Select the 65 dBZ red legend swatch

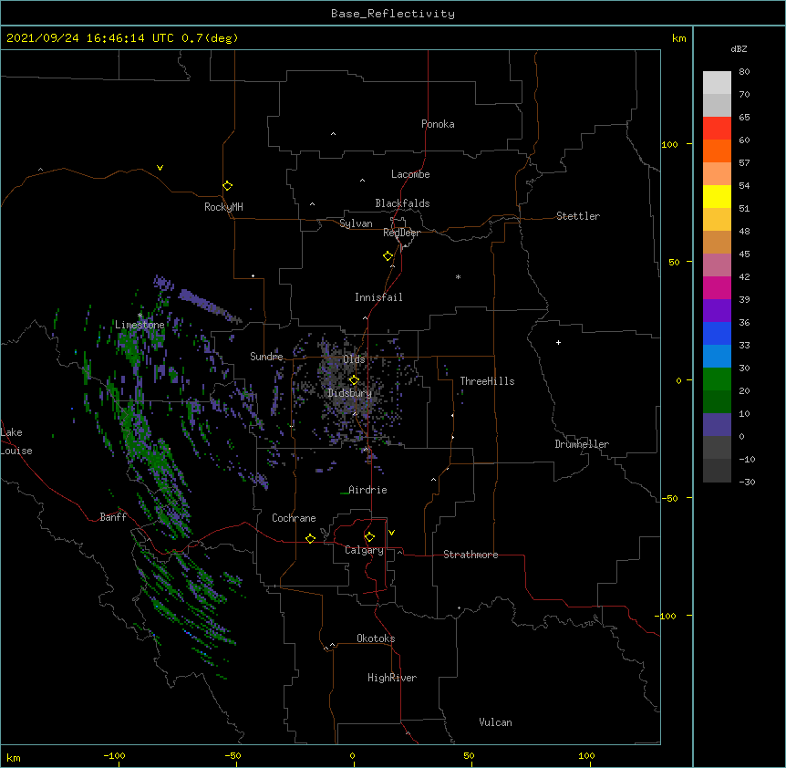pos(717,128)
